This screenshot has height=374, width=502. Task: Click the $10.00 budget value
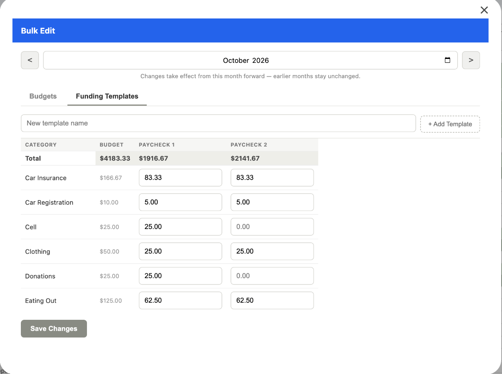coord(109,203)
